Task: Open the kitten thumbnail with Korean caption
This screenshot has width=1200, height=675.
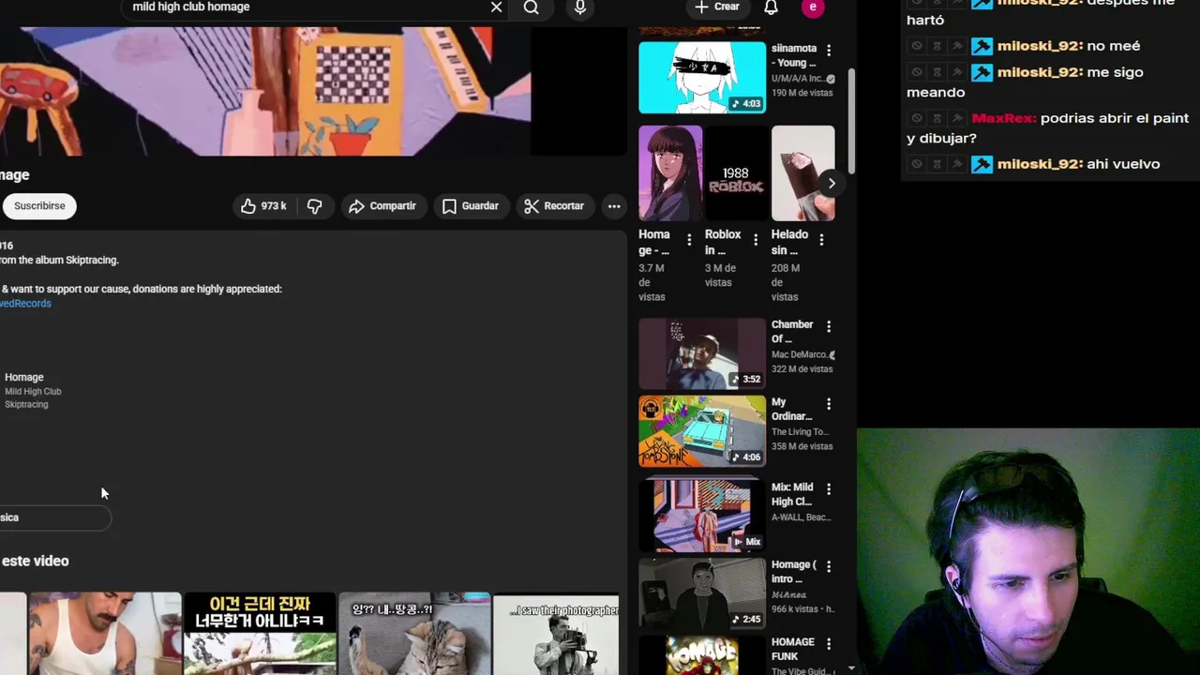Action: 414,634
